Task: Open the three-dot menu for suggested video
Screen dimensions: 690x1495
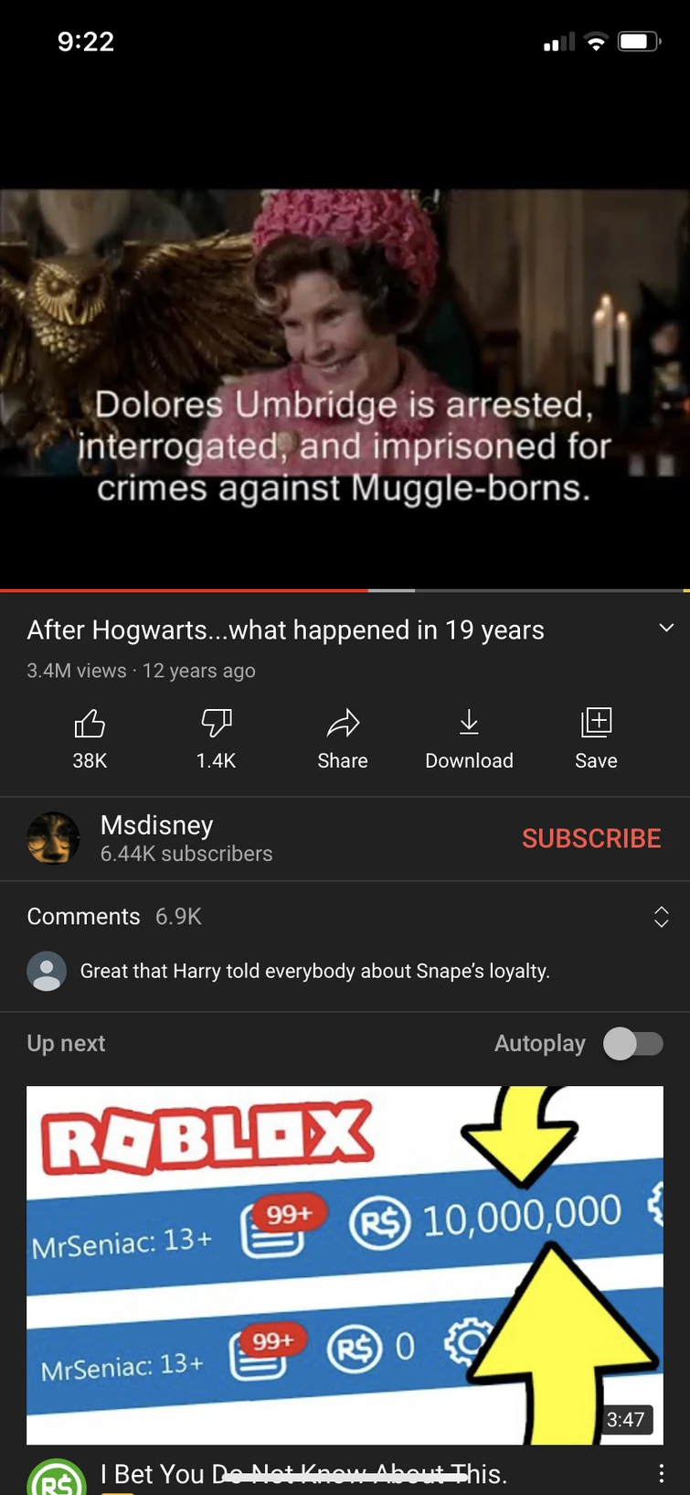Action: (662, 1474)
